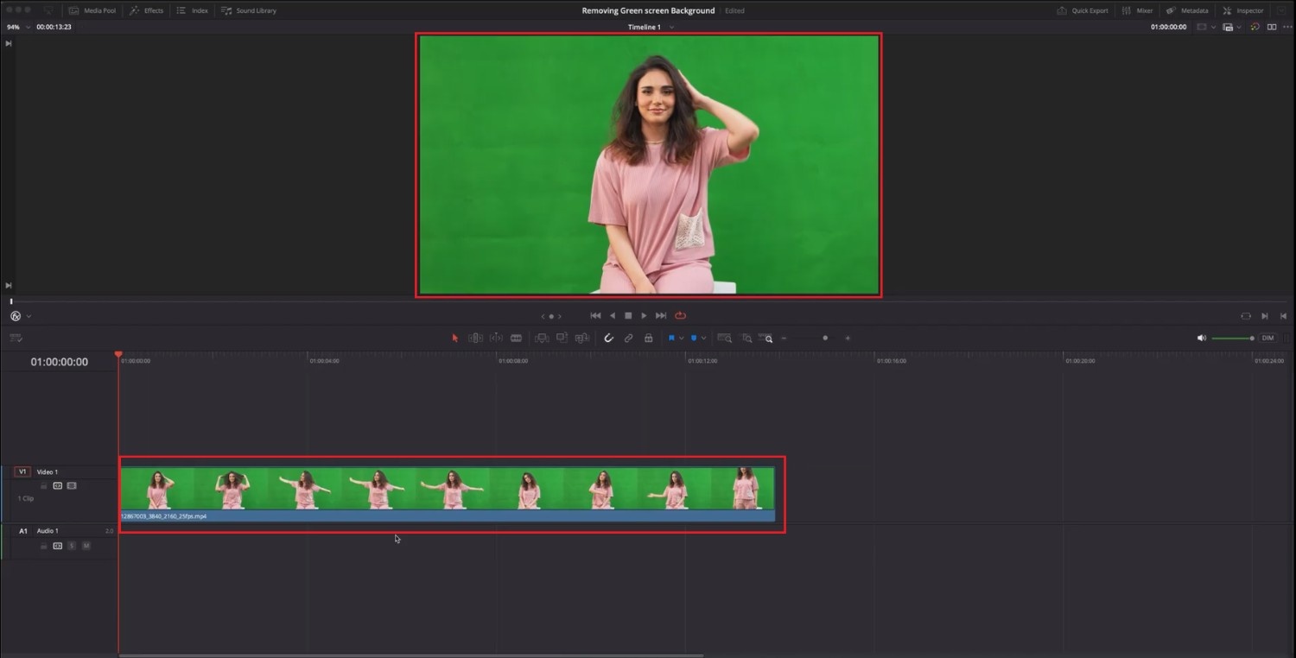Stop playback in the viewer

tap(628, 316)
